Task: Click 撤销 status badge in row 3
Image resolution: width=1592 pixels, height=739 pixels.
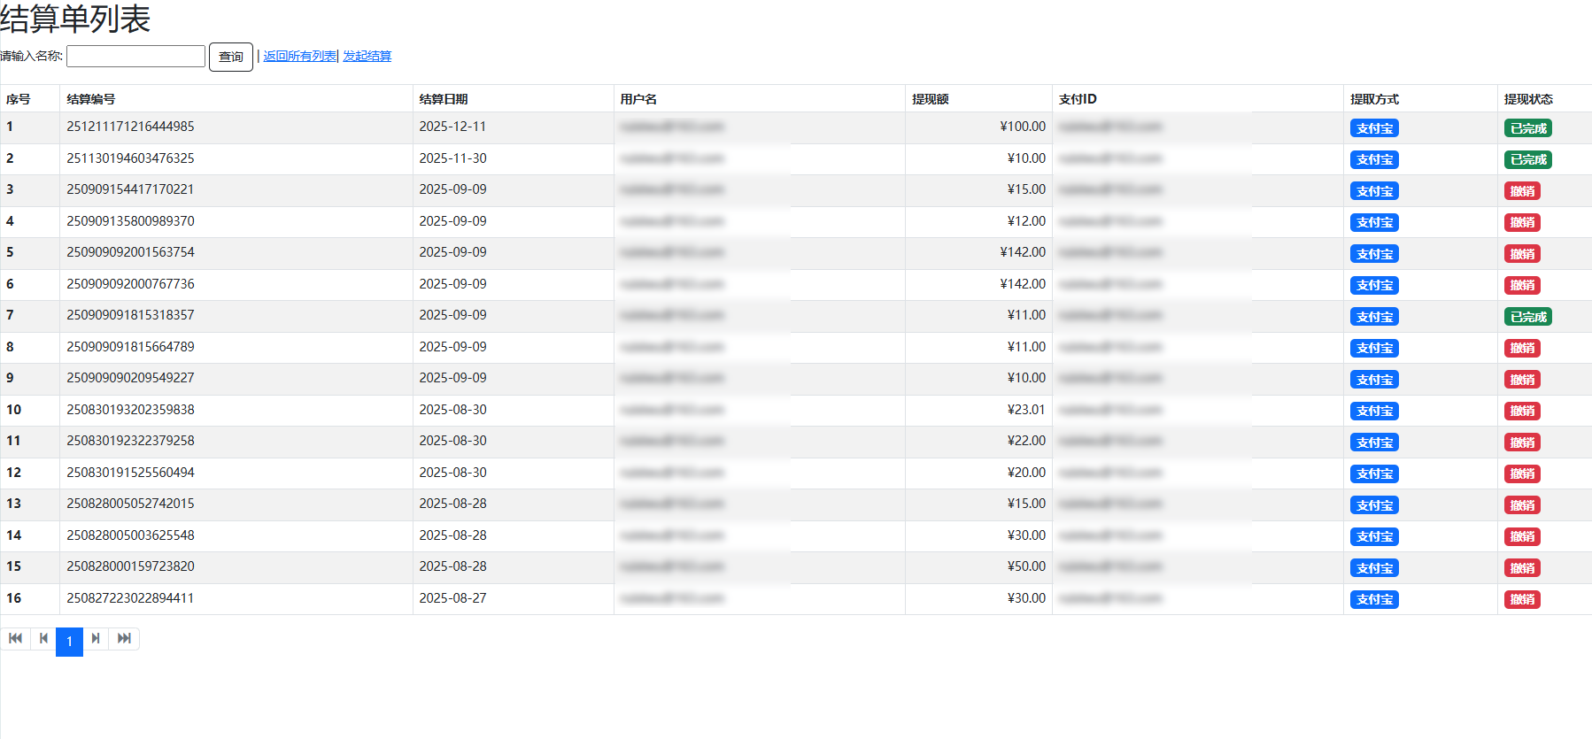Action: coord(1522,191)
